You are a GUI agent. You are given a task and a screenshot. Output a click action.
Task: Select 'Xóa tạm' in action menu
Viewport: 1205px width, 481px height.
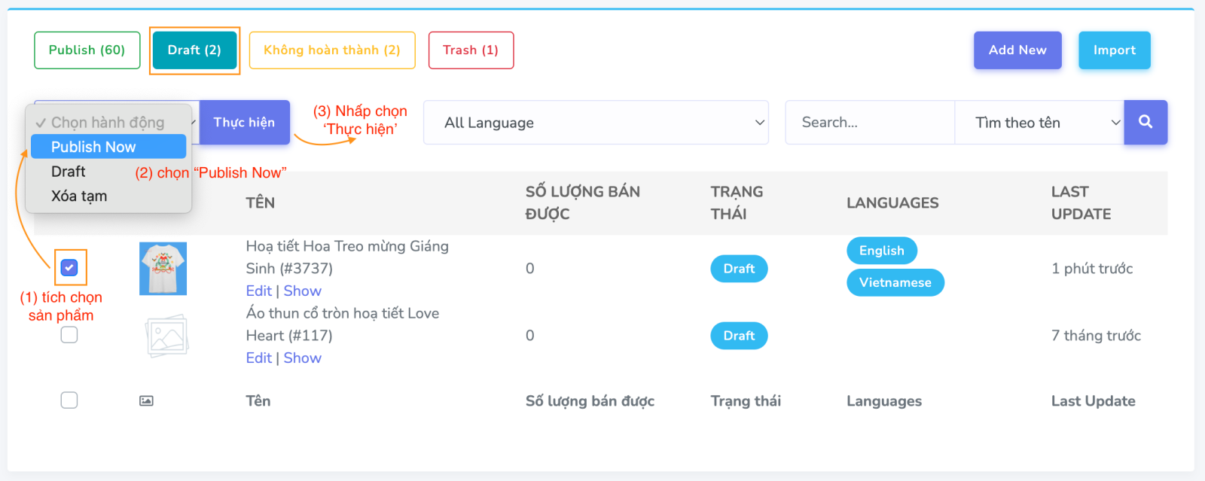[x=79, y=196]
